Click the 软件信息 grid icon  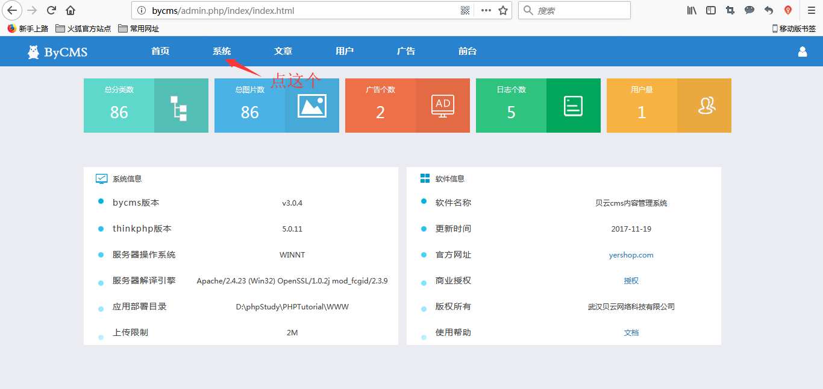click(425, 179)
